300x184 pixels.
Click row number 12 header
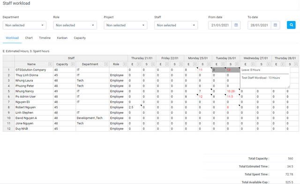(x=9, y=129)
